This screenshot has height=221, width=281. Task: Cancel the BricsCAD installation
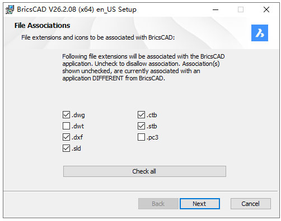click(x=250, y=204)
